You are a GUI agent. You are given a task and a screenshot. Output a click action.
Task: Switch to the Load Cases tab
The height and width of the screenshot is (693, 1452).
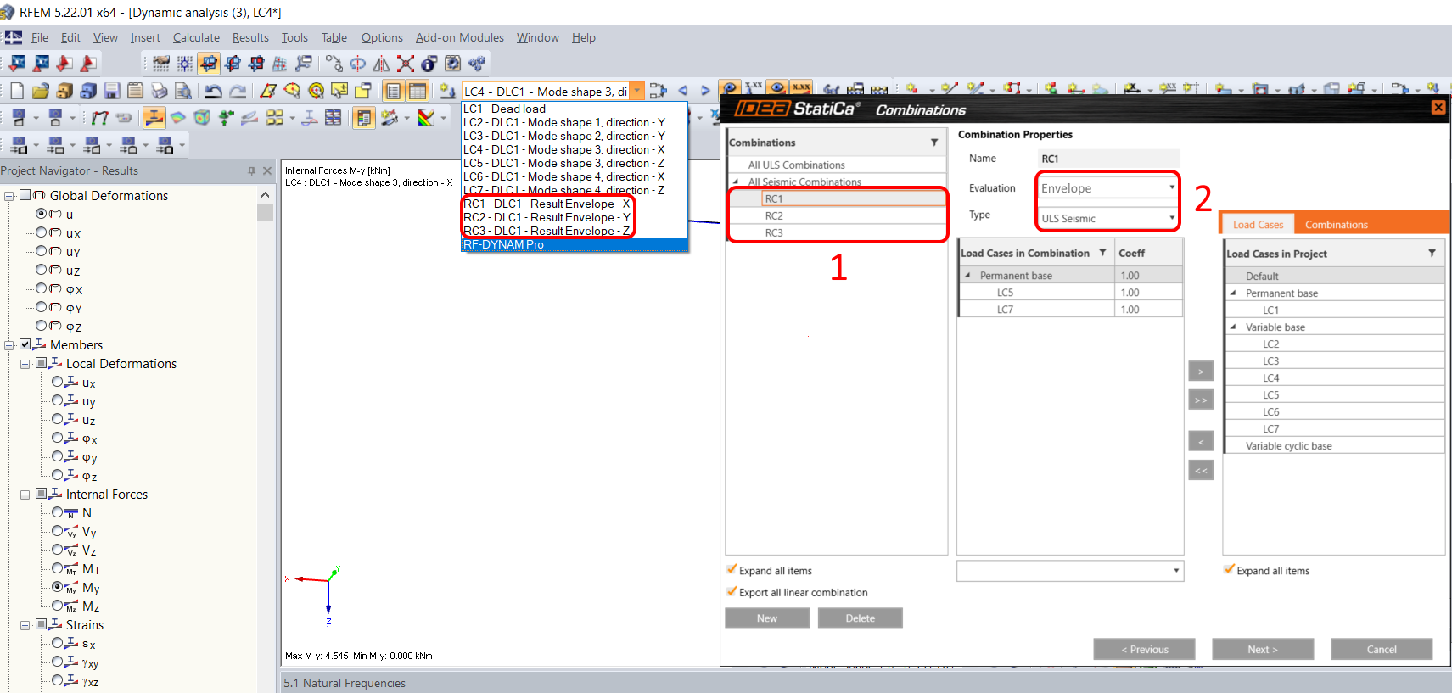coord(1258,224)
